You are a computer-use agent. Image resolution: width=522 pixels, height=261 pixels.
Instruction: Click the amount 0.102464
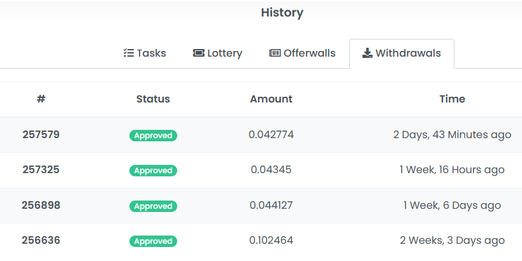(x=272, y=240)
